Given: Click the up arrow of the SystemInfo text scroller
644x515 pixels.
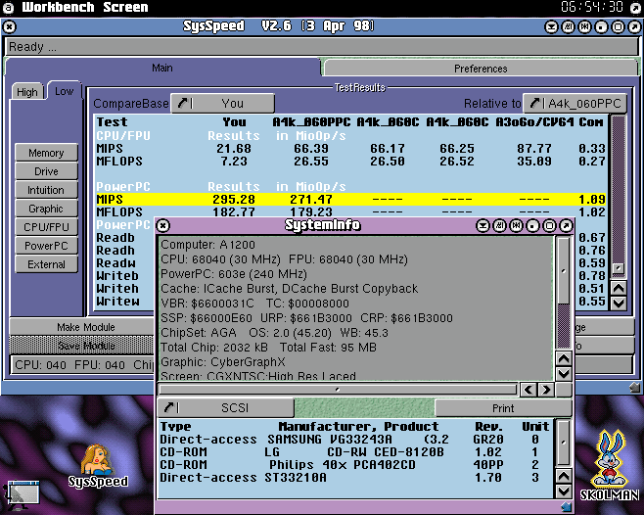Looking at the screenshot, I should coord(564,358).
